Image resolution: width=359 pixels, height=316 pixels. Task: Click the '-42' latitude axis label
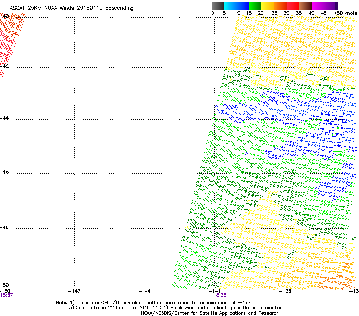click(x=4, y=66)
